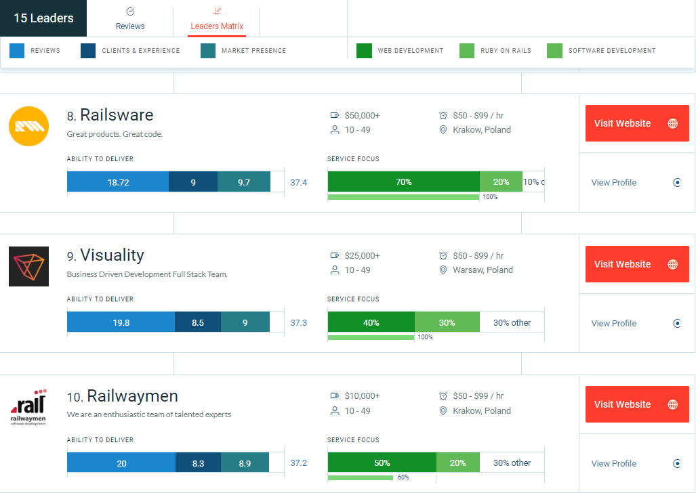
Task: Click Railsware total score 37.4
Action: (x=299, y=182)
